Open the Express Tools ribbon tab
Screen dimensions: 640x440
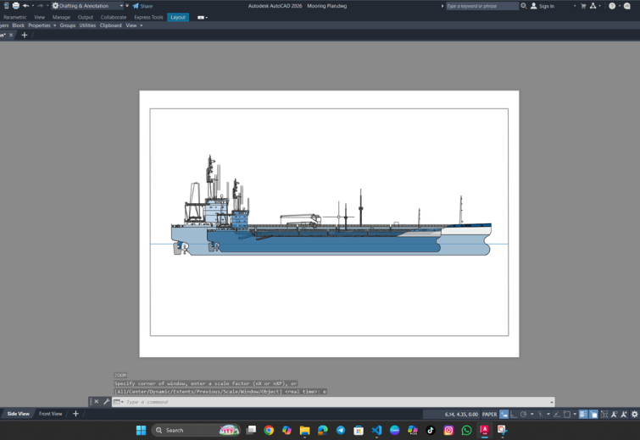pos(148,17)
